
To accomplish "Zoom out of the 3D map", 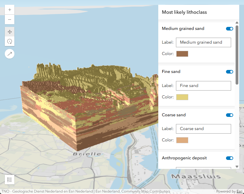I will (10, 20).
